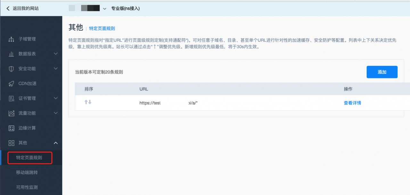Viewport: 410px width, 195px height.
Task: Expand the 安全功能 menu chevron
Action: point(56,68)
